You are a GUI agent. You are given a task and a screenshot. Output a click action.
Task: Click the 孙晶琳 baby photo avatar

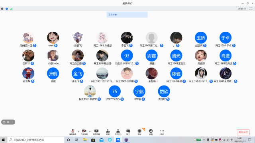pyautogui.click(x=201, y=55)
